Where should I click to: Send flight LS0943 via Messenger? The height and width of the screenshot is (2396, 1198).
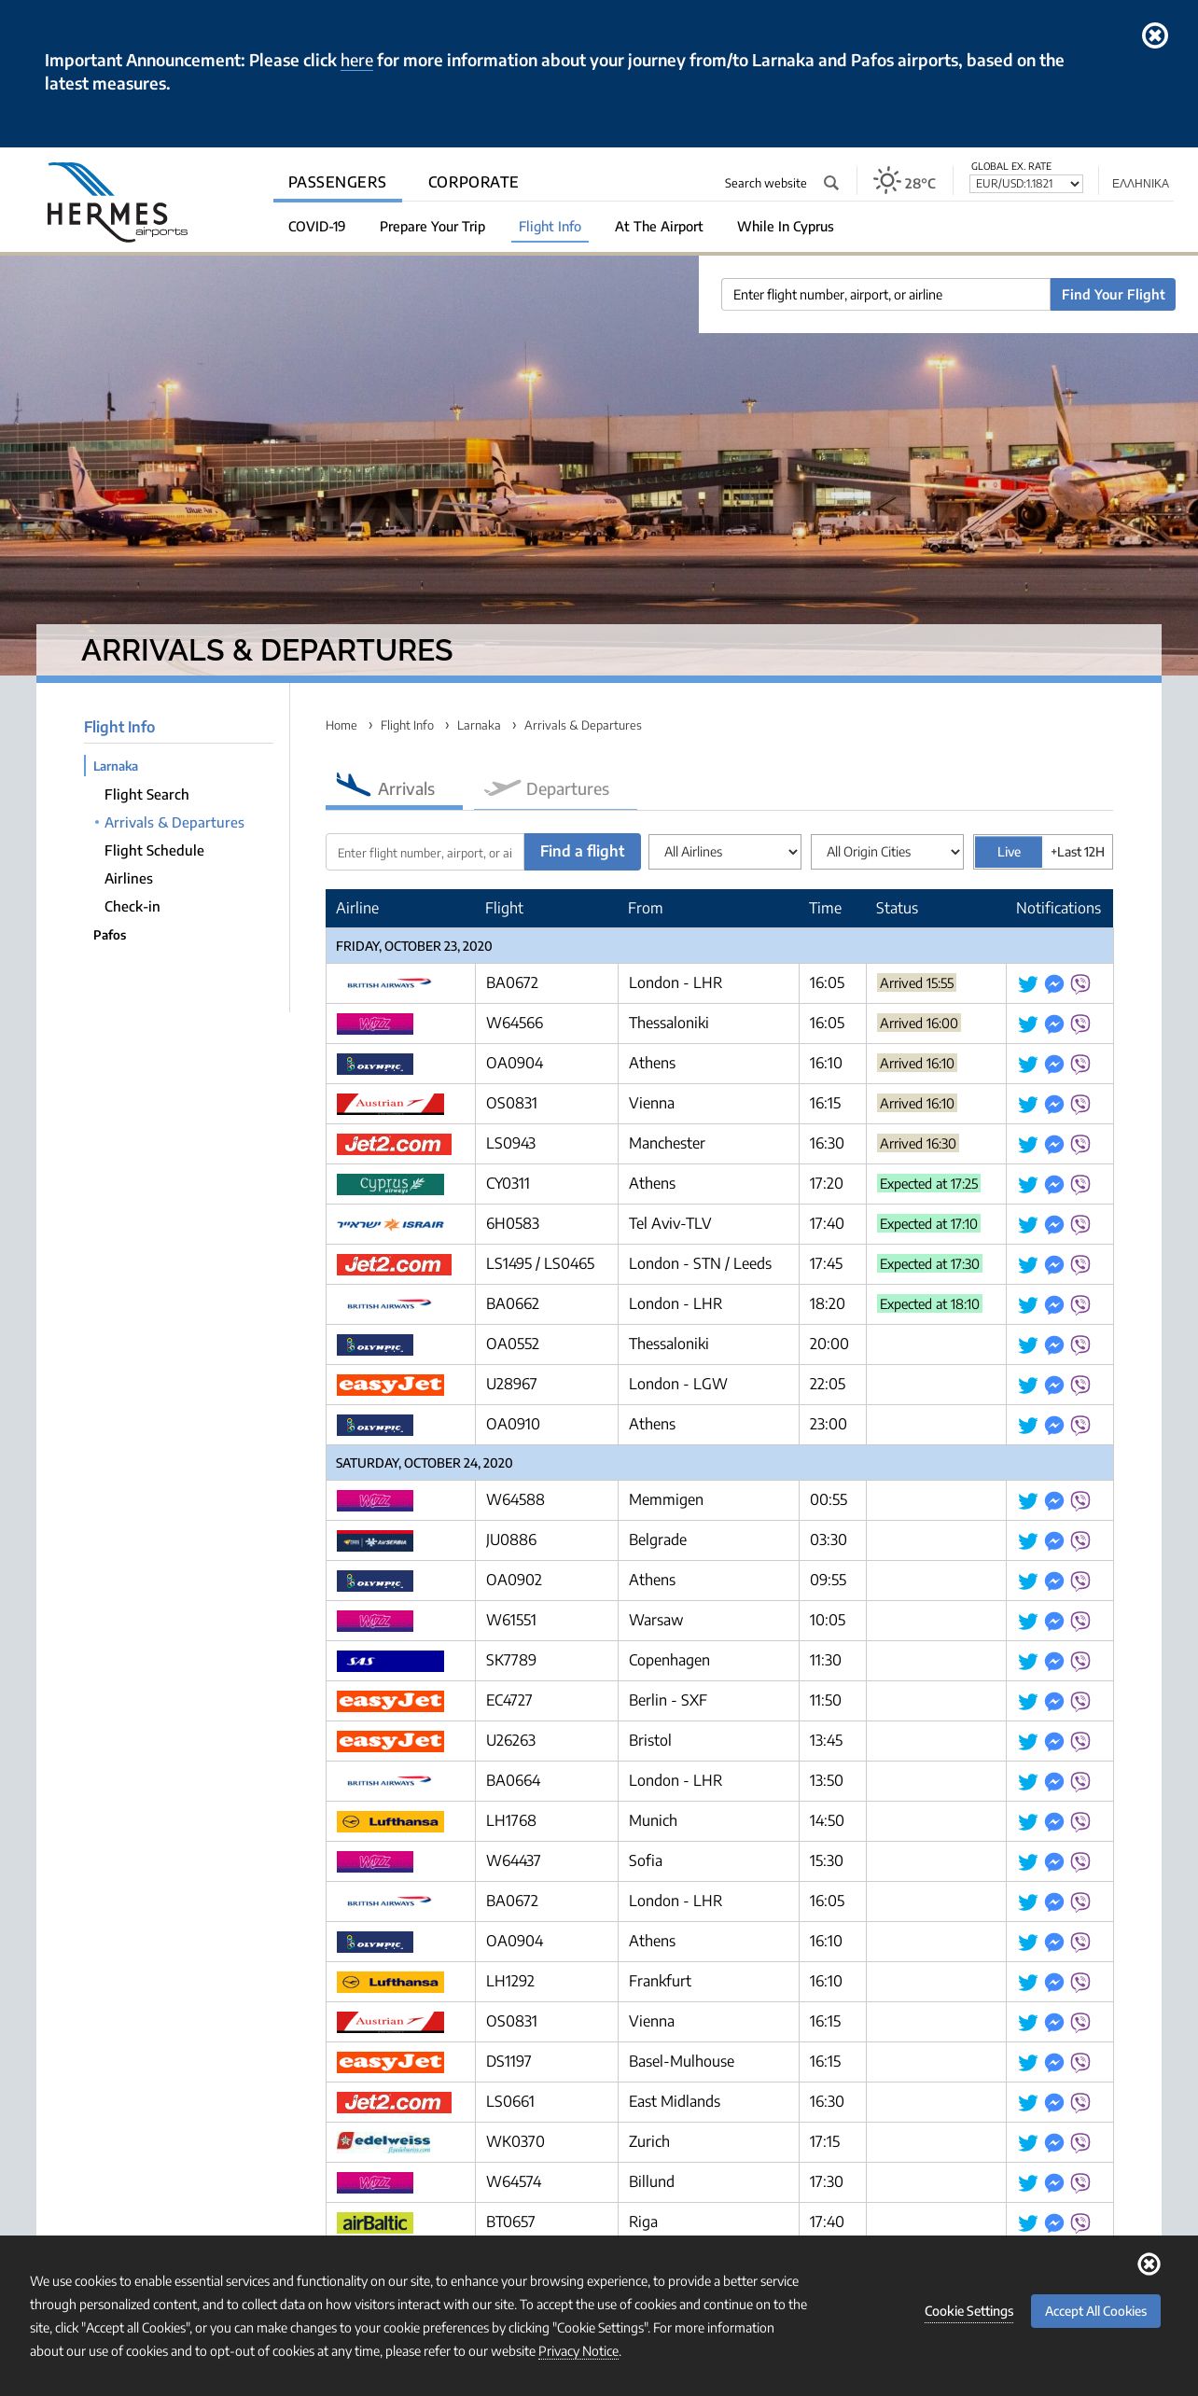(1054, 1144)
